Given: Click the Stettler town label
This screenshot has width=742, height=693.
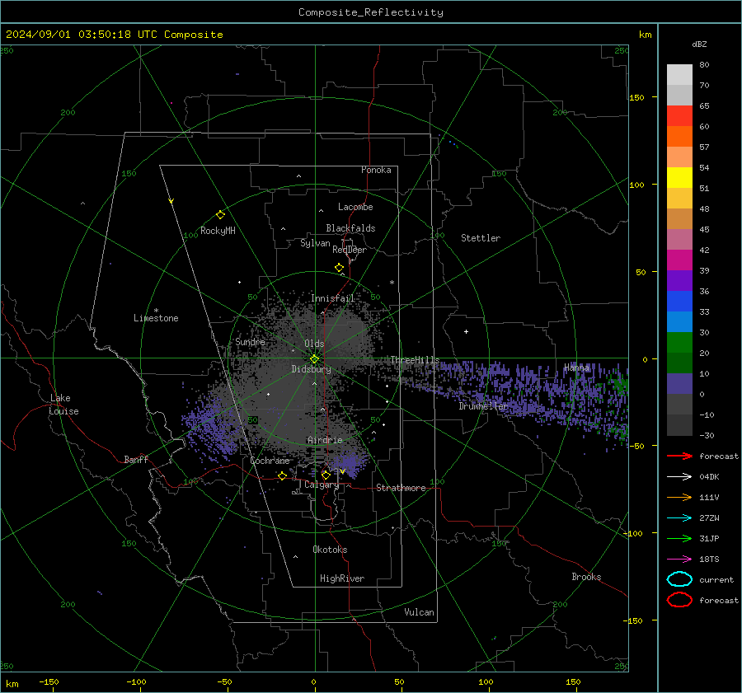Looking at the screenshot, I should [481, 238].
